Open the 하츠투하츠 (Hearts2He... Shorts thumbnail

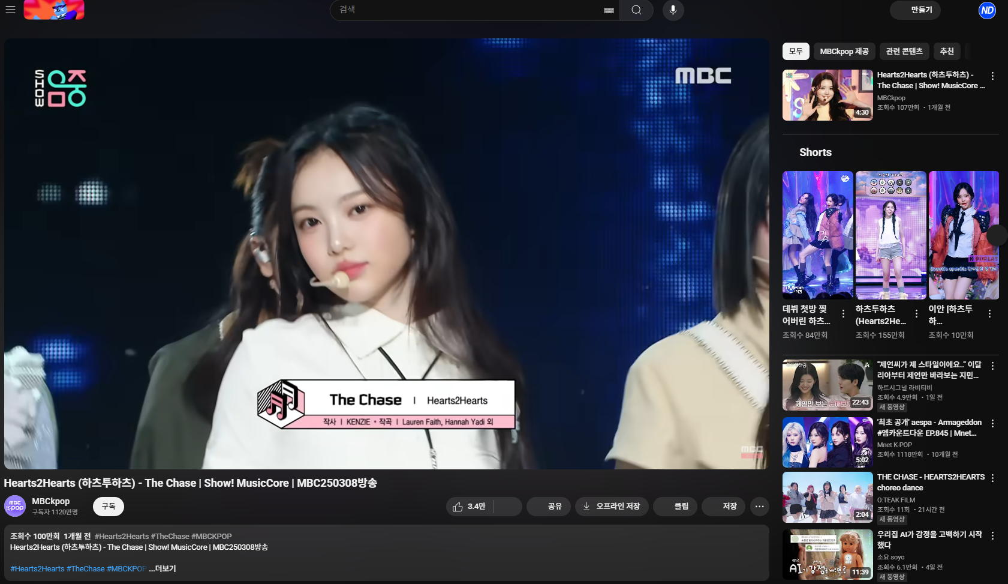(891, 235)
